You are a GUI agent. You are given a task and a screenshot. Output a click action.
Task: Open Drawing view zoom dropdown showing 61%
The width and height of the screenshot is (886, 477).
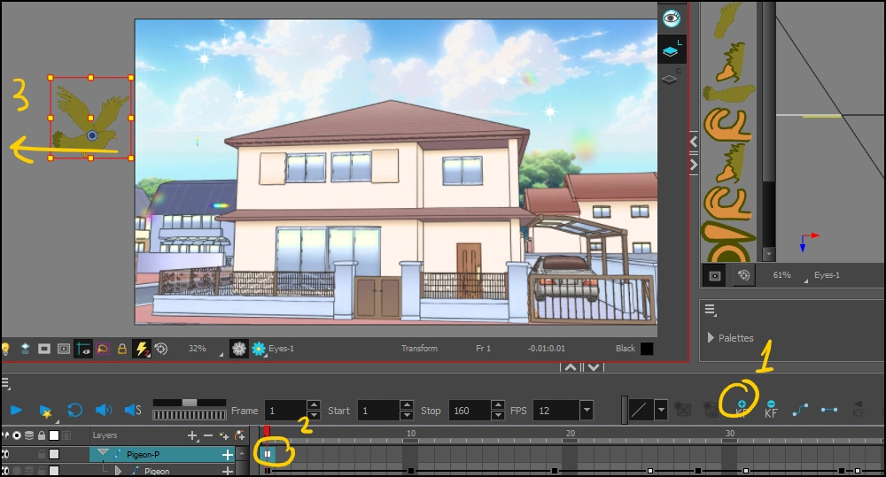(x=805, y=281)
